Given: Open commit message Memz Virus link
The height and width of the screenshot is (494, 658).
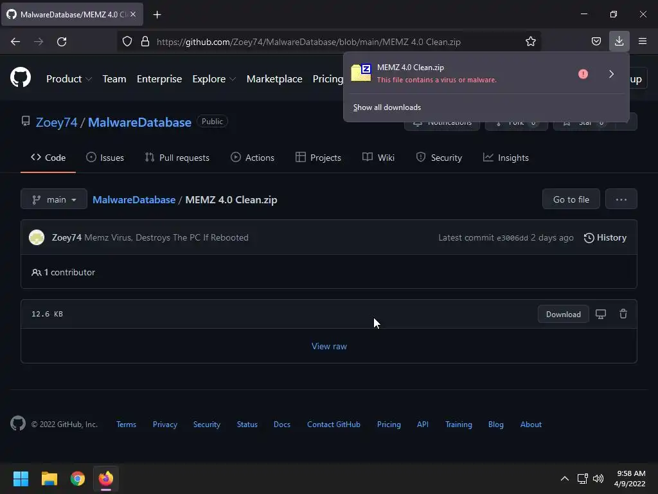Looking at the screenshot, I should (x=166, y=237).
